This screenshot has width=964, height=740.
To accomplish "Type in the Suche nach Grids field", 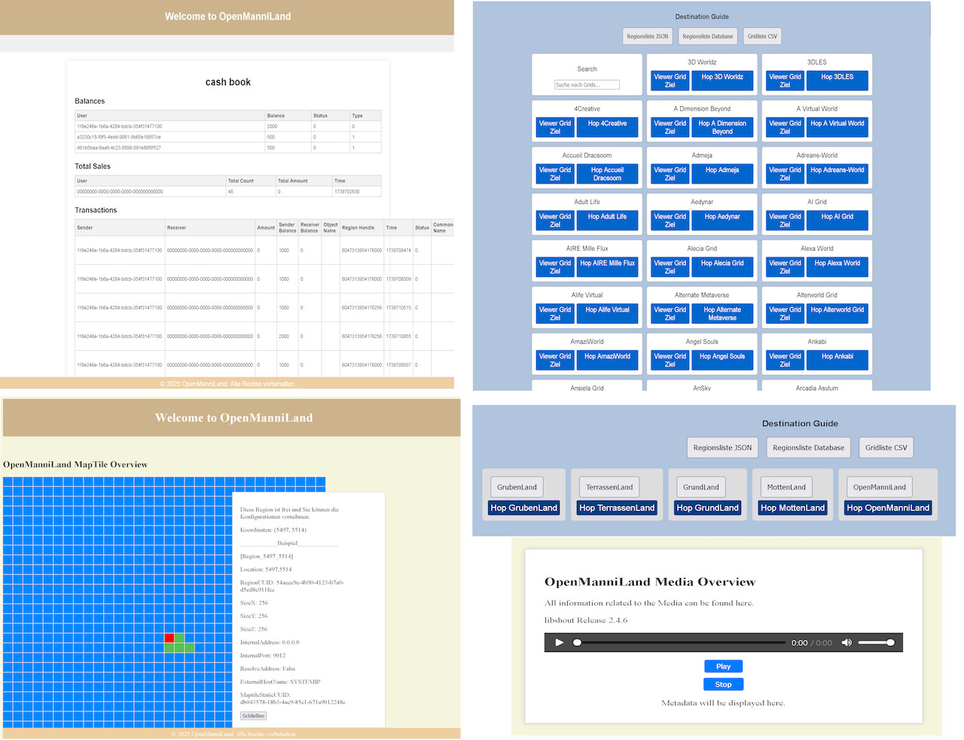I will tap(587, 85).
